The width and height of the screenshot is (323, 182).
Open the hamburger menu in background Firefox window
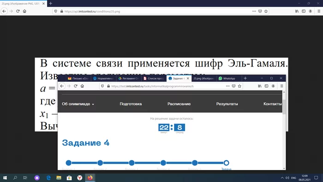tap(319, 12)
